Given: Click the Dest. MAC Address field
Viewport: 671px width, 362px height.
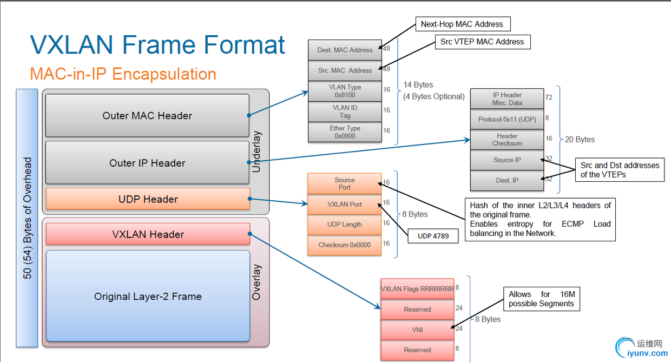Looking at the screenshot, I should (x=345, y=50).
